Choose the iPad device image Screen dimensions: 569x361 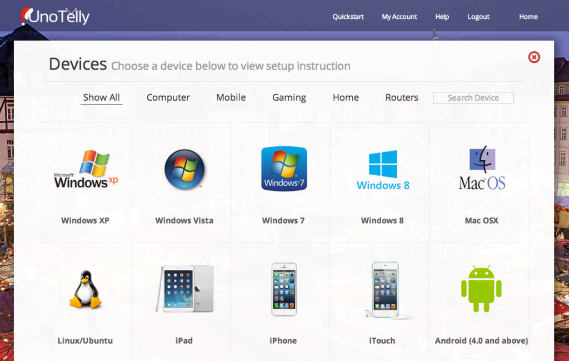[184, 289]
